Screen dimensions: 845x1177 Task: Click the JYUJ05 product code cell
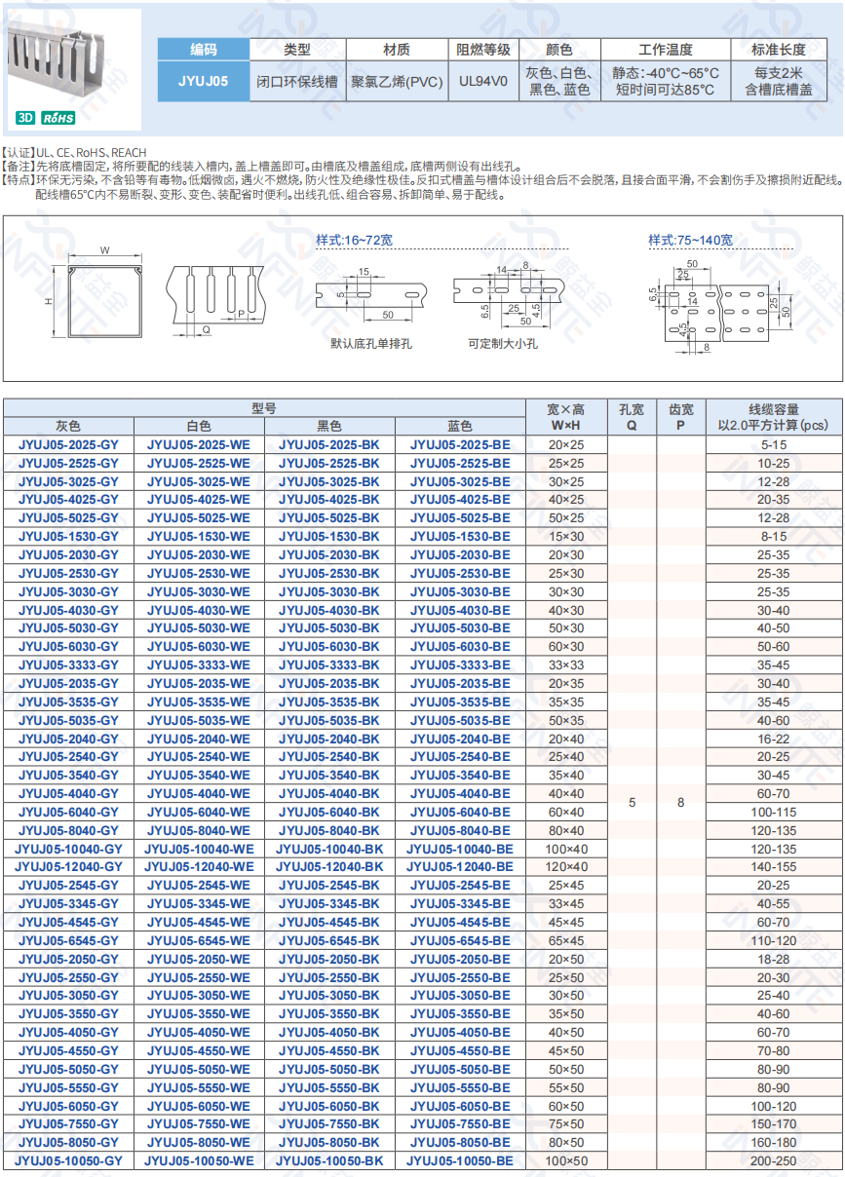coord(204,82)
